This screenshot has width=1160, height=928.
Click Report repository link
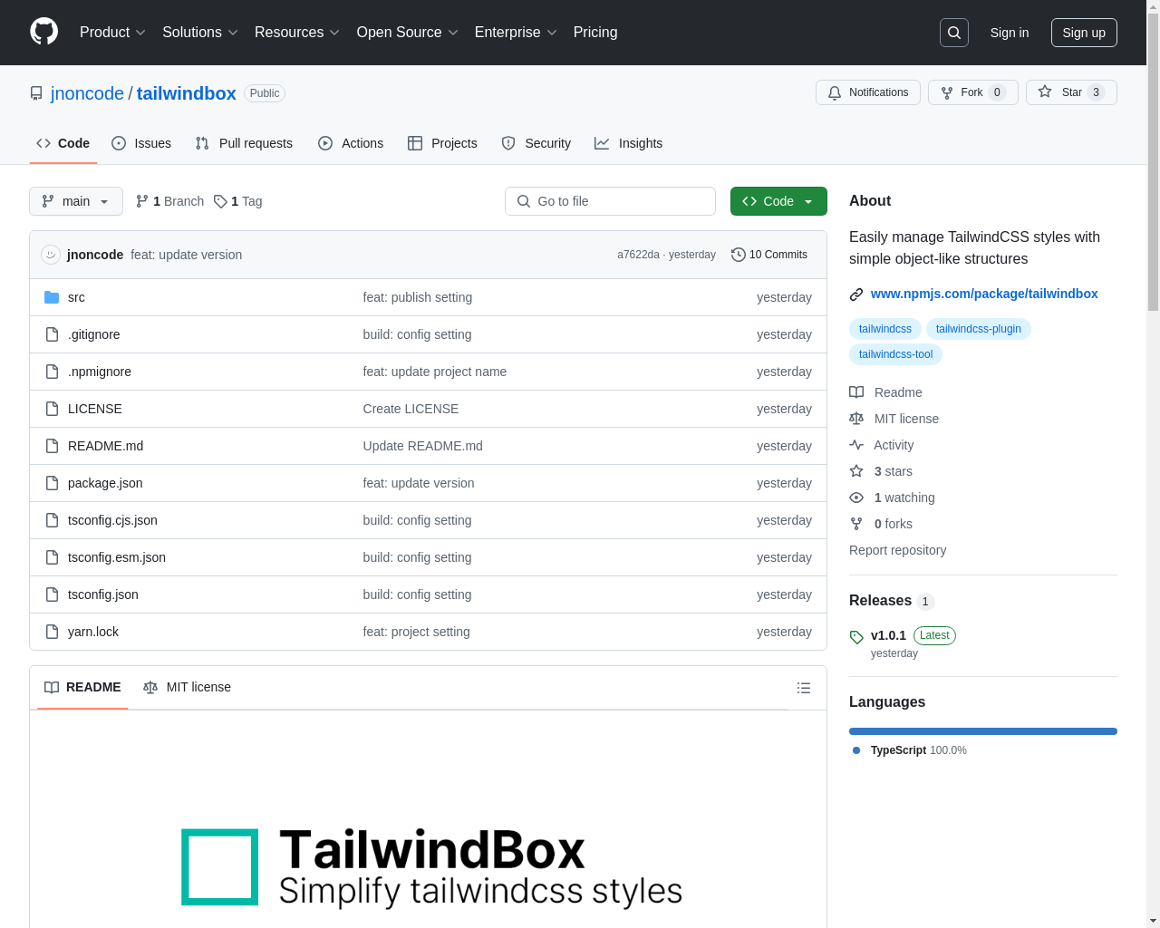[x=897, y=550]
